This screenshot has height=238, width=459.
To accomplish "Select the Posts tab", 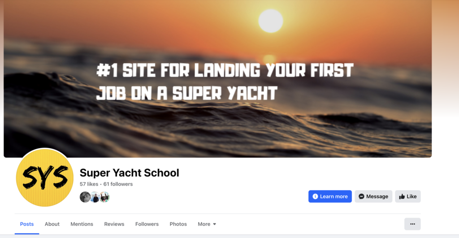I will [x=27, y=224].
